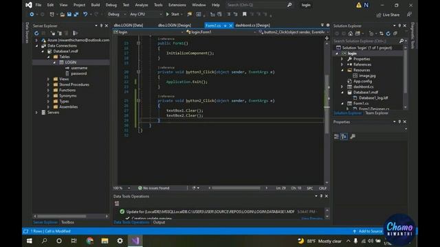Click the Refresh icon in Solution Explorer toolbar

point(388,34)
